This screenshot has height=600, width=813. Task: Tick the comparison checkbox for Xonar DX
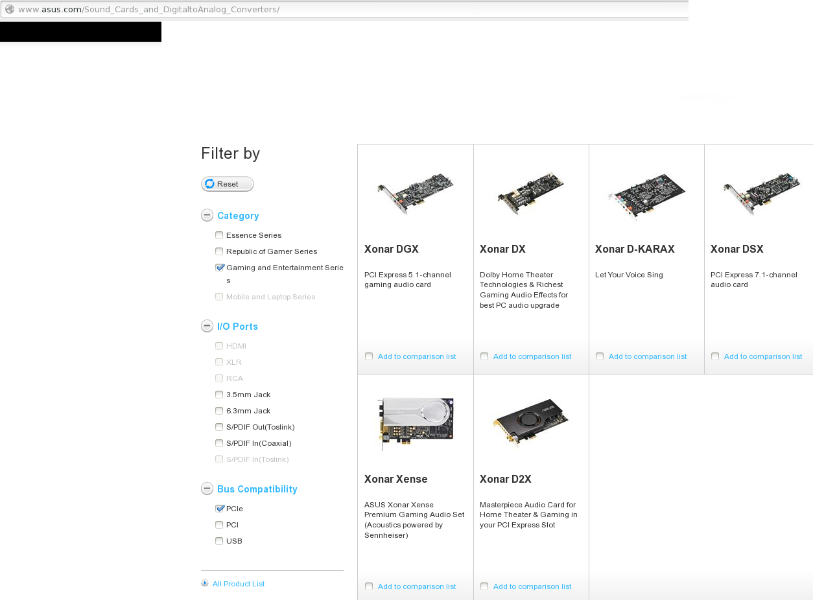pos(484,356)
